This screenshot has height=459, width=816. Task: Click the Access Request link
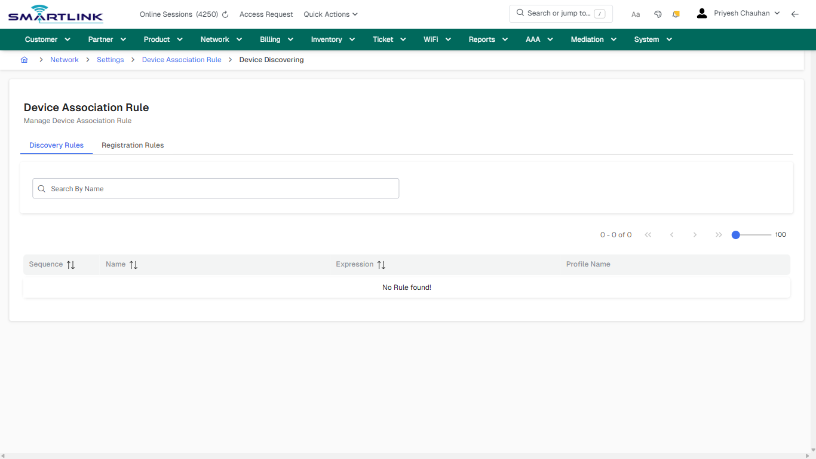click(x=266, y=14)
